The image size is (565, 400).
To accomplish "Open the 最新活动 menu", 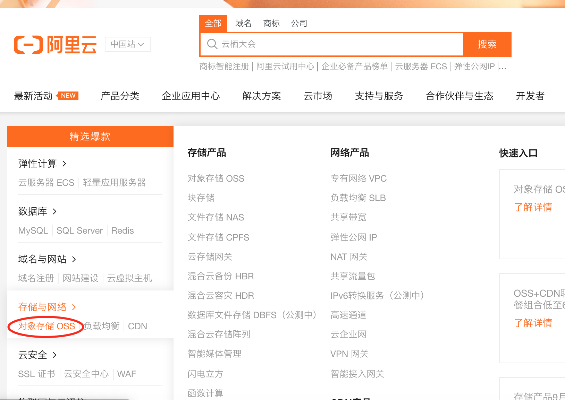I will pyautogui.click(x=33, y=96).
